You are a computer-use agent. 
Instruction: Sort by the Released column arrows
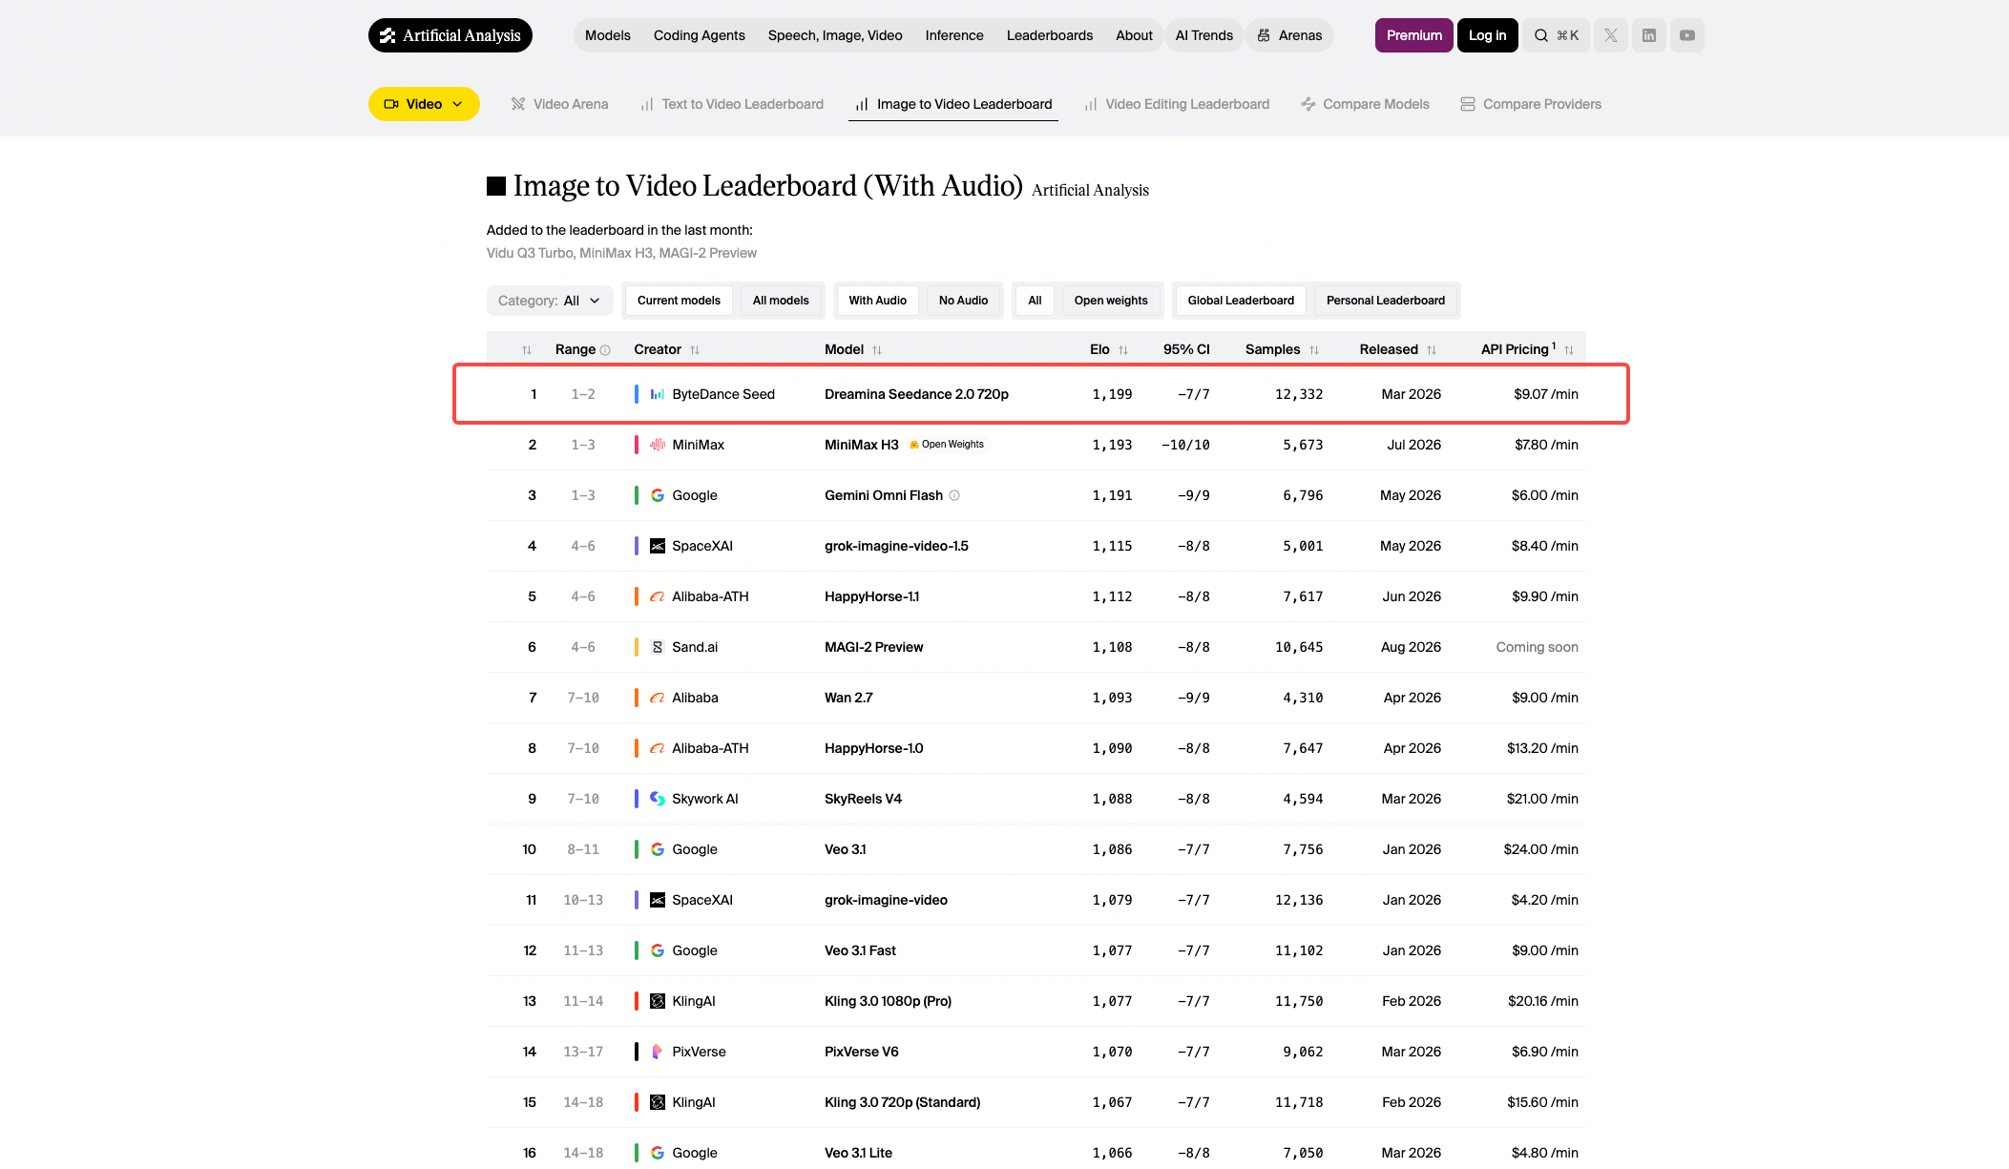point(1432,350)
